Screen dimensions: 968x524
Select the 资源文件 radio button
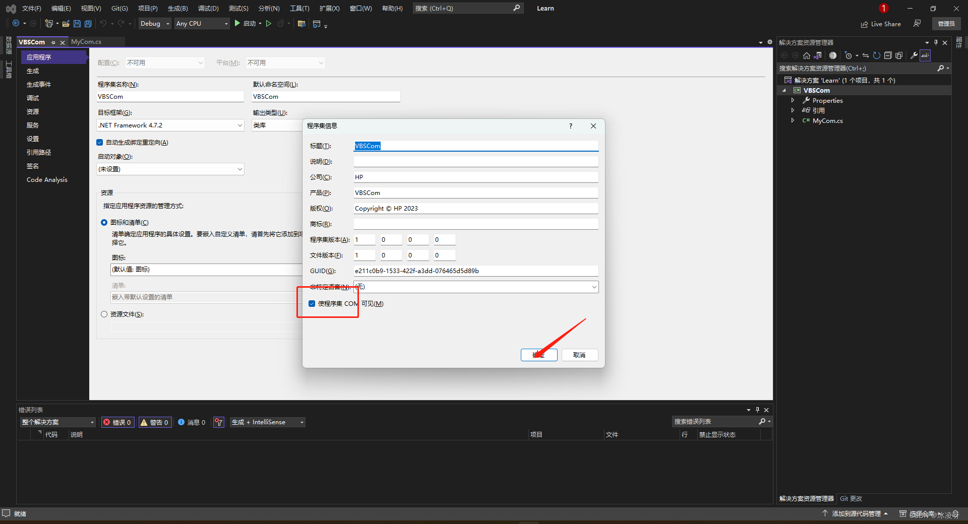point(104,314)
